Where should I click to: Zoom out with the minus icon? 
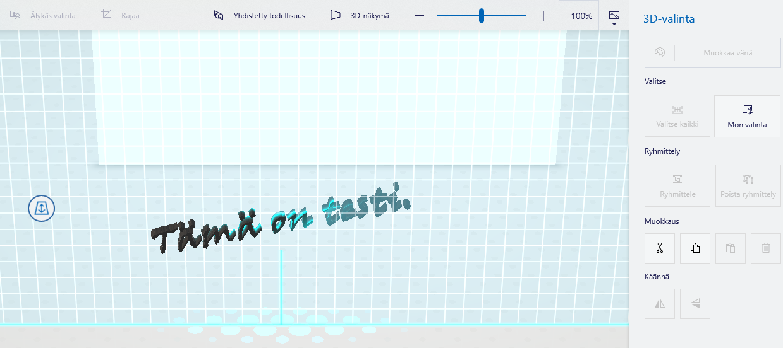(420, 16)
